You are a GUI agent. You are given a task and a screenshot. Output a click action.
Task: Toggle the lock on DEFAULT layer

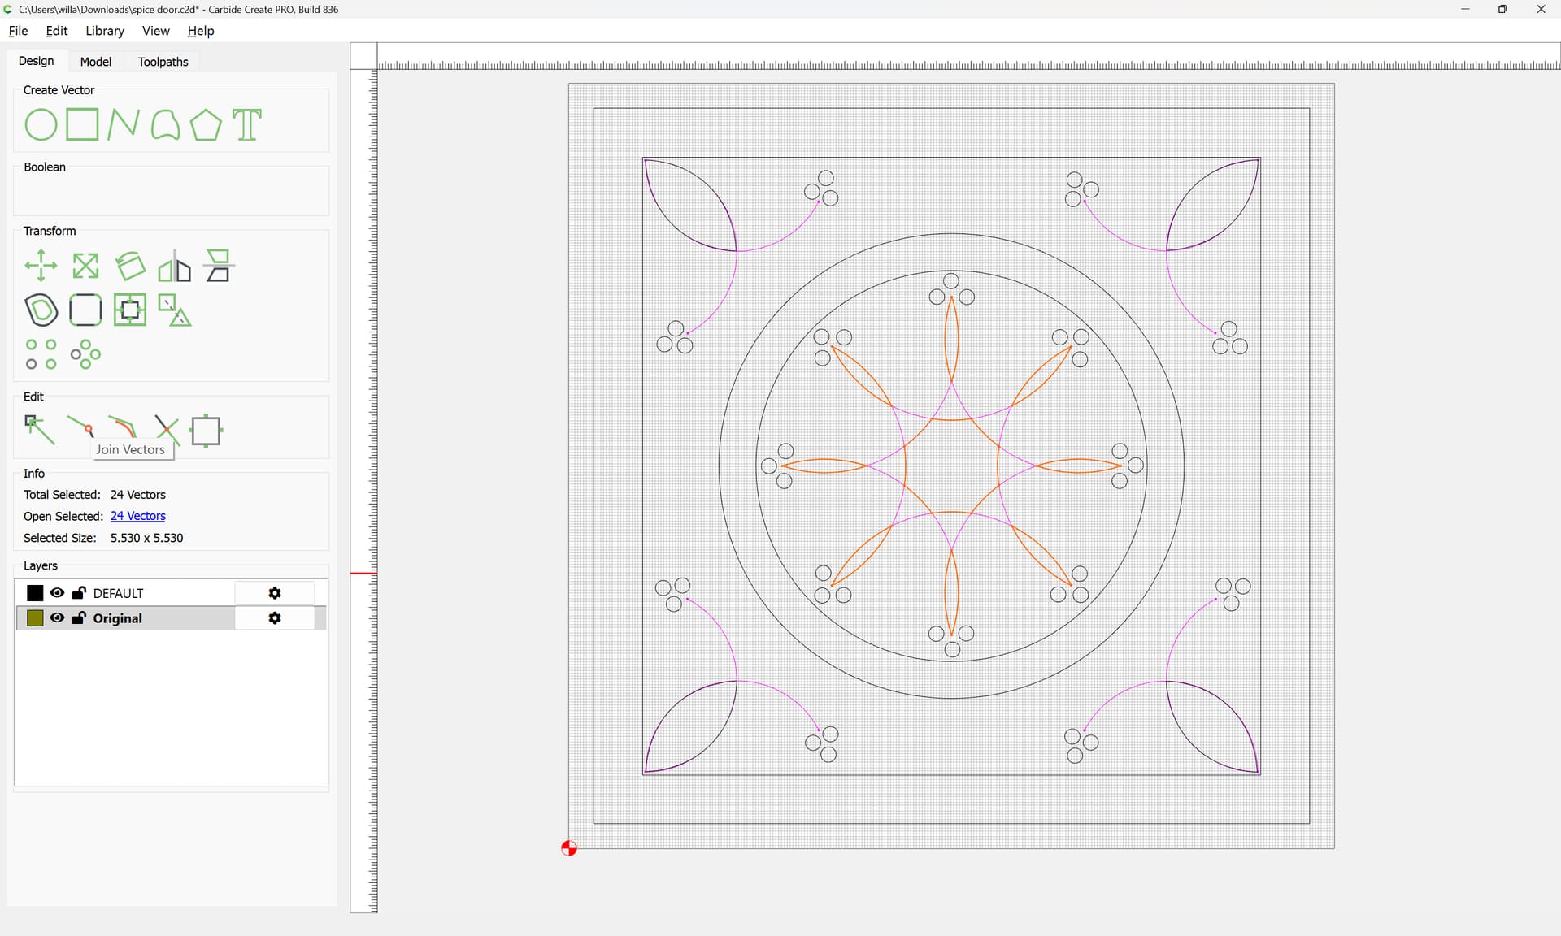click(79, 593)
